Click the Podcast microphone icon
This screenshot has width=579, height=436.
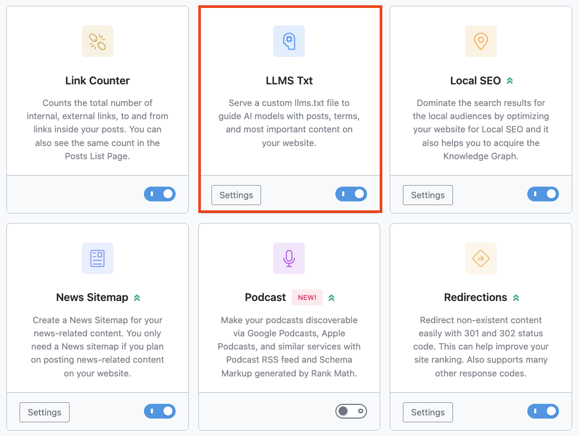(x=288, y=258)
